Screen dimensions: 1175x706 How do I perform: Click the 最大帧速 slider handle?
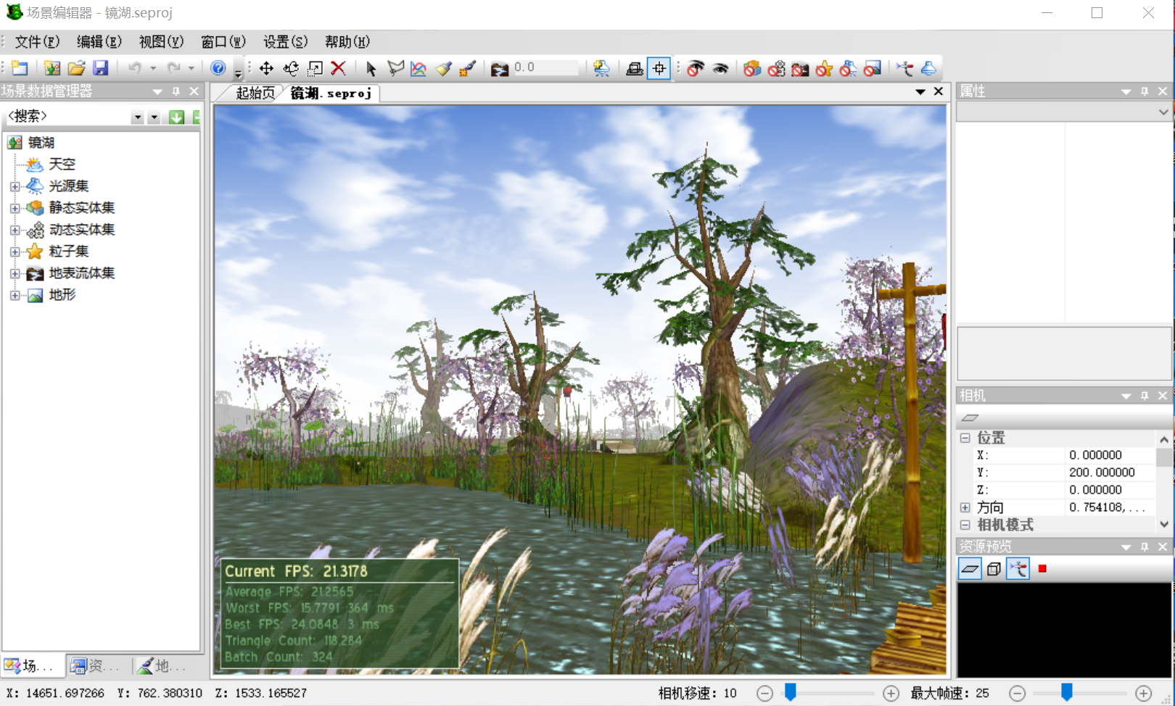click(1067, 692)
